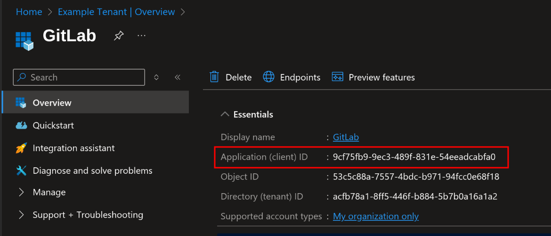Screen dimensions: 551x236
Task: Open the more options ellipsis menu
Action: coord(141,36)
